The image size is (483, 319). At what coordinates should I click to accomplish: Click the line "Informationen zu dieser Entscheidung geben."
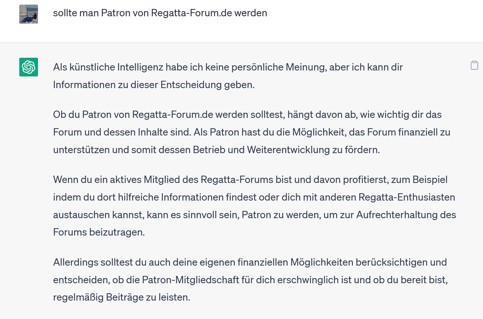point(154,85)
